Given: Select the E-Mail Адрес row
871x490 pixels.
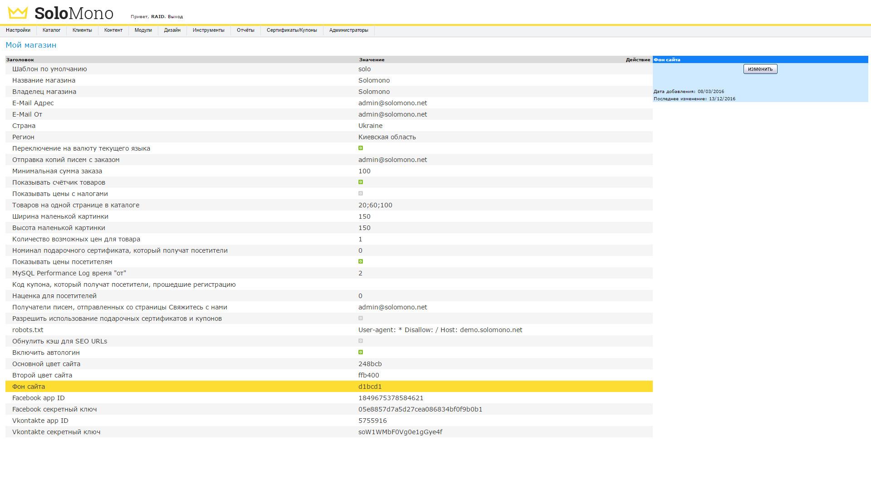Looking at the screenshot, I should tap(329, 103).
